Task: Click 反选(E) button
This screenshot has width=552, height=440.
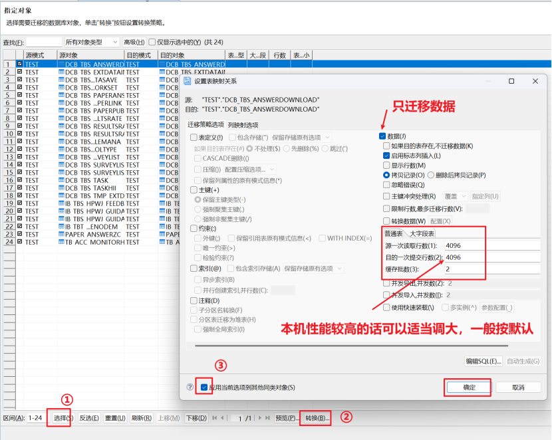Action: [x=89, y=418]
